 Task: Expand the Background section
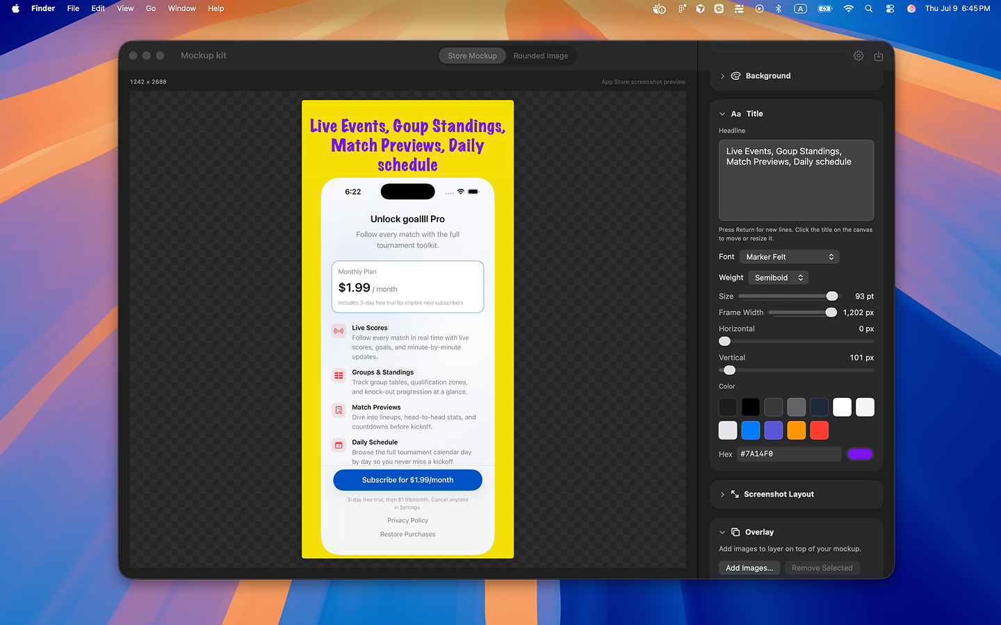click(x=722, y=76)
